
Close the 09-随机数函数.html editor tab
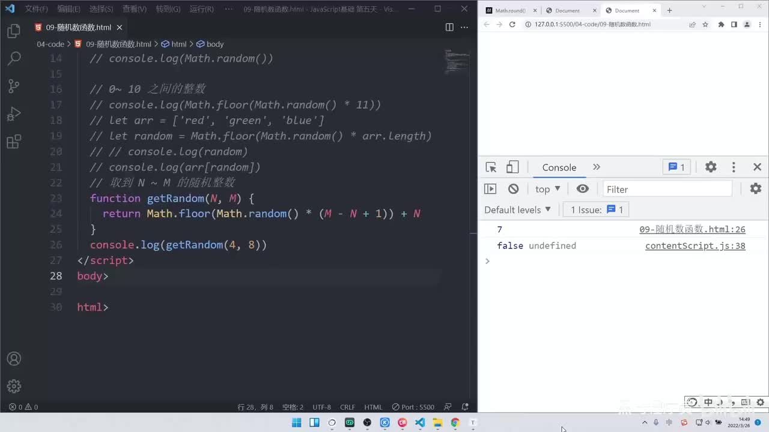coord(120,28)
